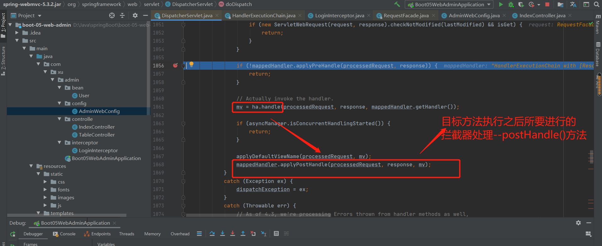
Task: Expand the css folder
Action: (45, 182)
